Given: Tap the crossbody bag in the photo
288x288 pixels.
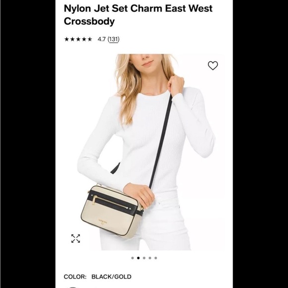Looking at the screenshot, I should (111, 211).
